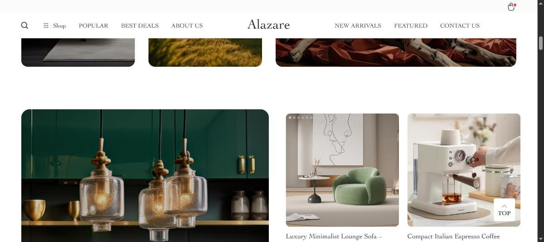Open the shopping cart icon
Viewport: 544px width, 242px height.
point(511,7)
